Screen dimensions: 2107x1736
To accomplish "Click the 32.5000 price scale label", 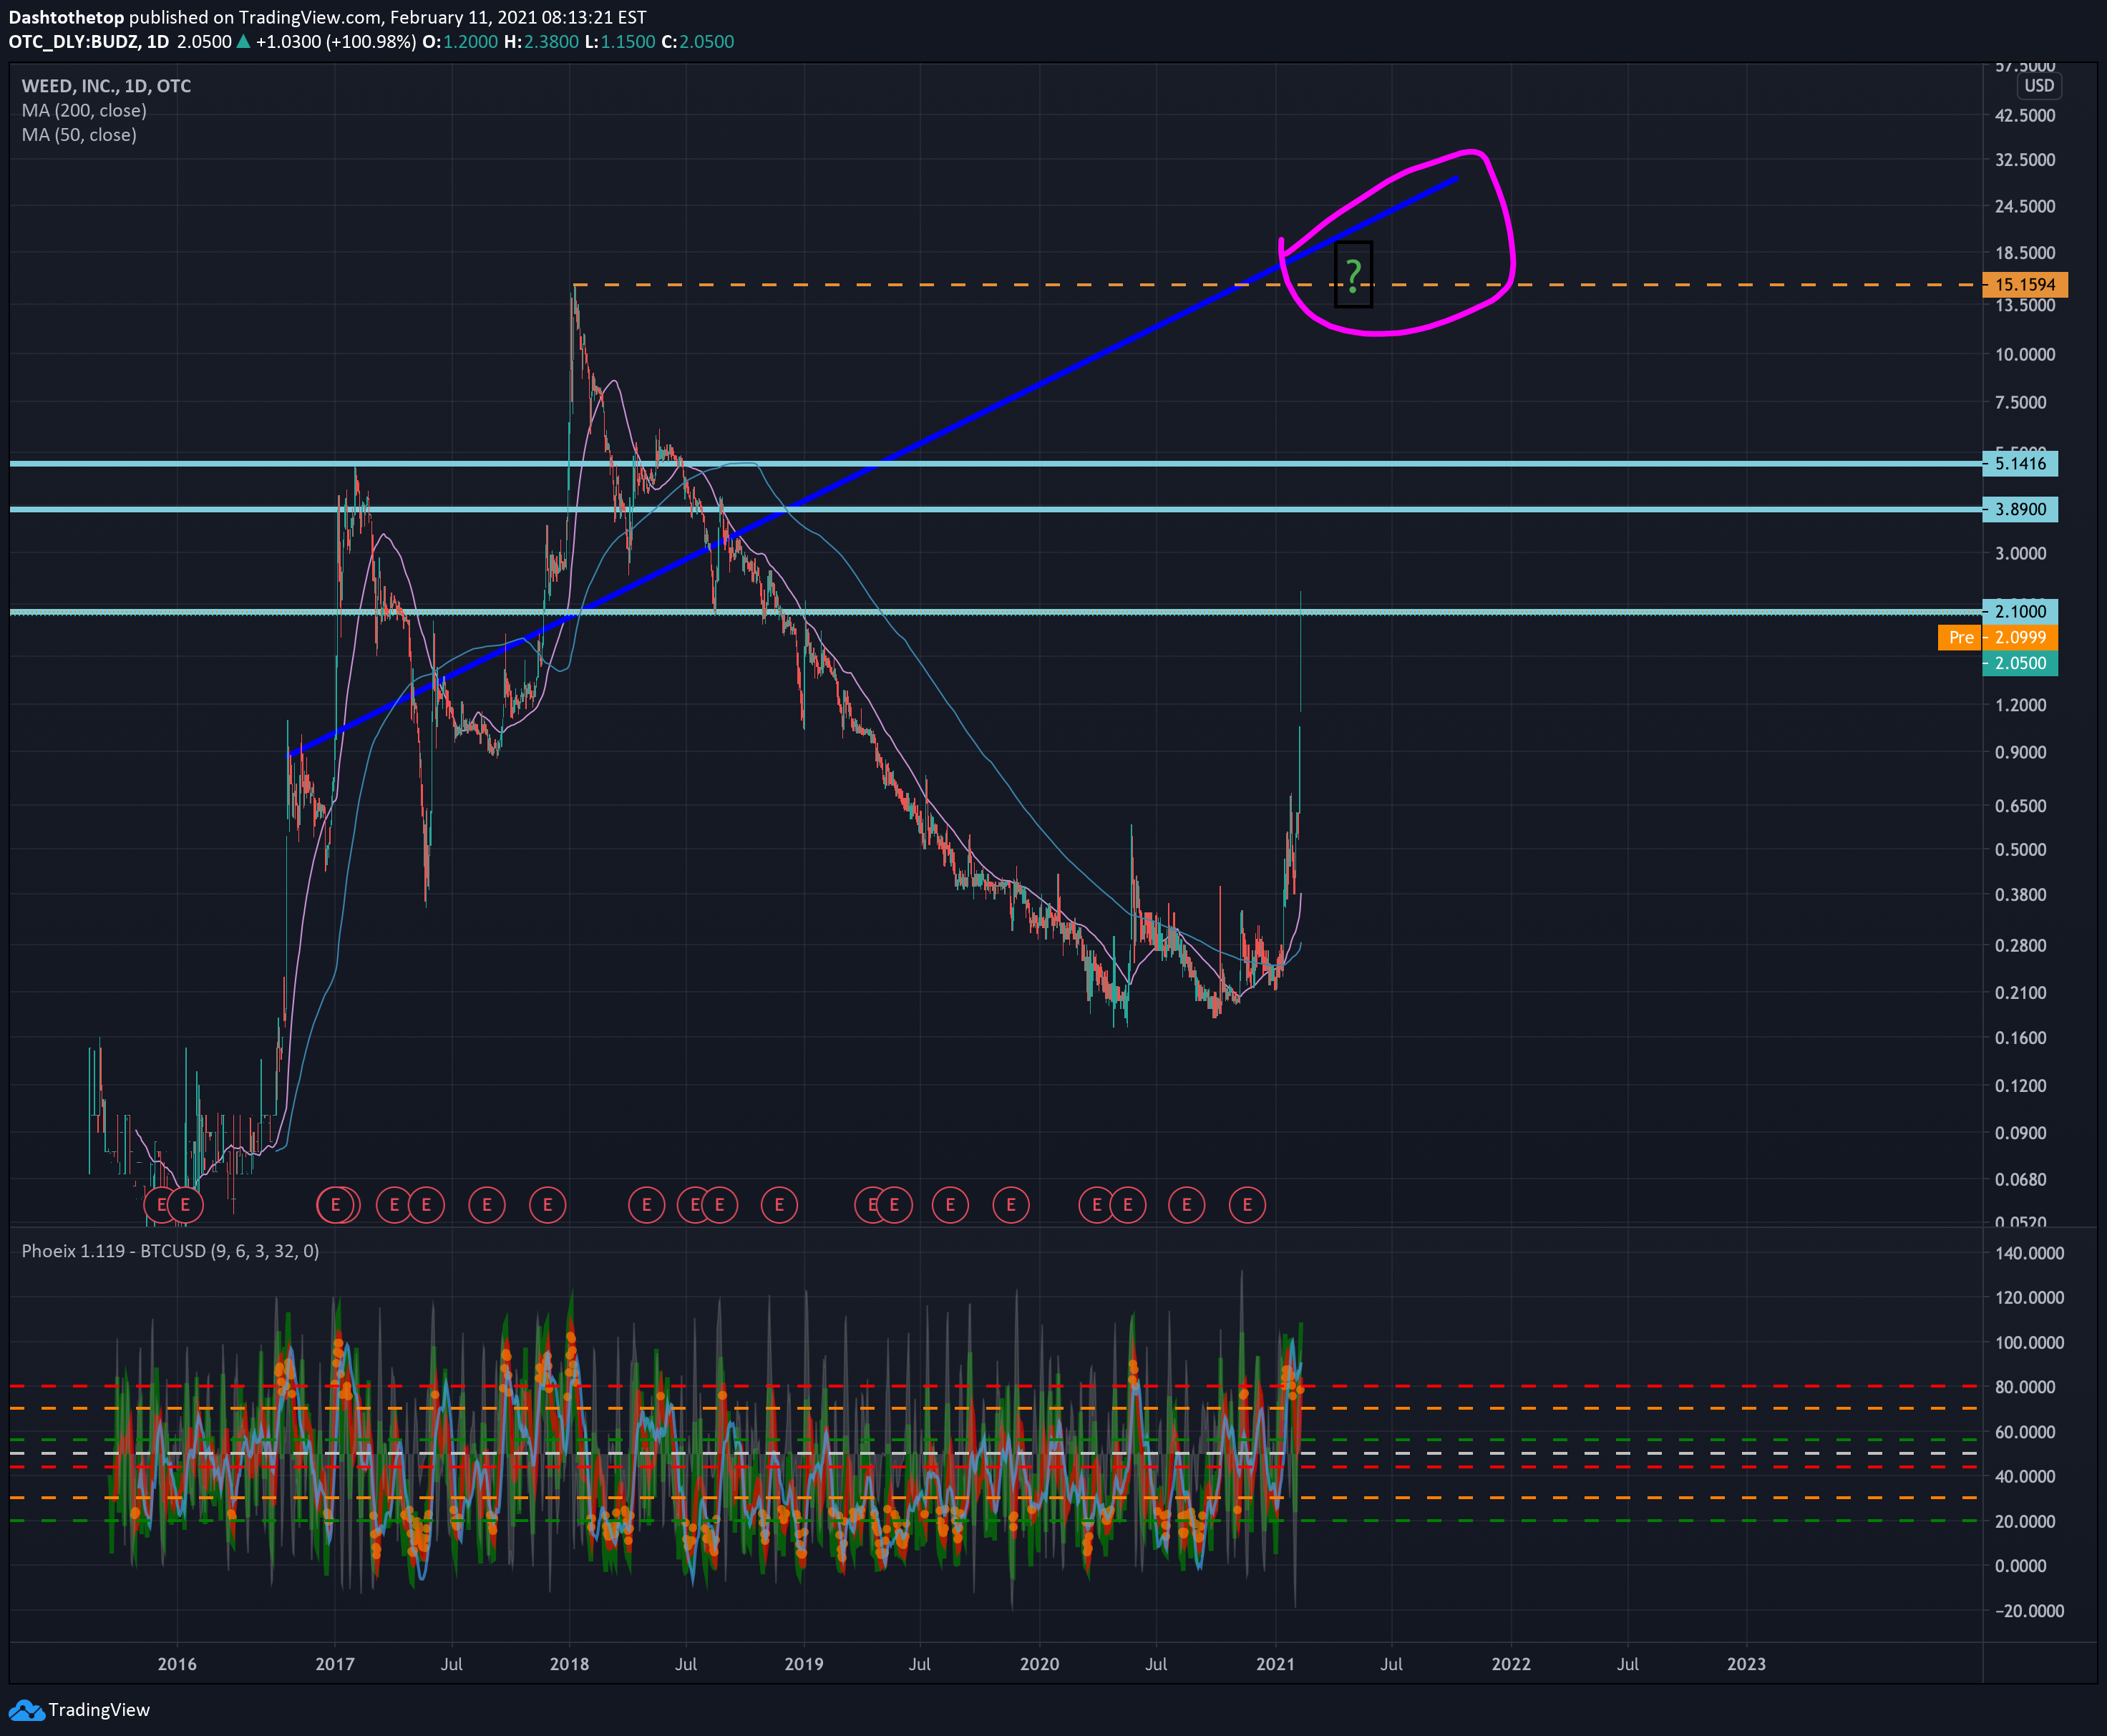I will coord(2025,160).
